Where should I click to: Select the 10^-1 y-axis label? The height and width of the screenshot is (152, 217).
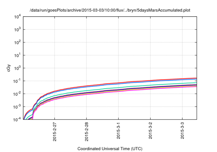click(x=17, y=81)
